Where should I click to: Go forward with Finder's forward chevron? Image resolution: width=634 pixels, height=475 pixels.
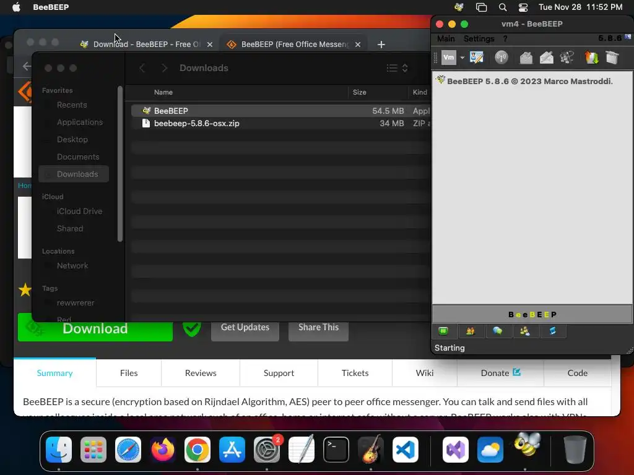tap(164, 68)
